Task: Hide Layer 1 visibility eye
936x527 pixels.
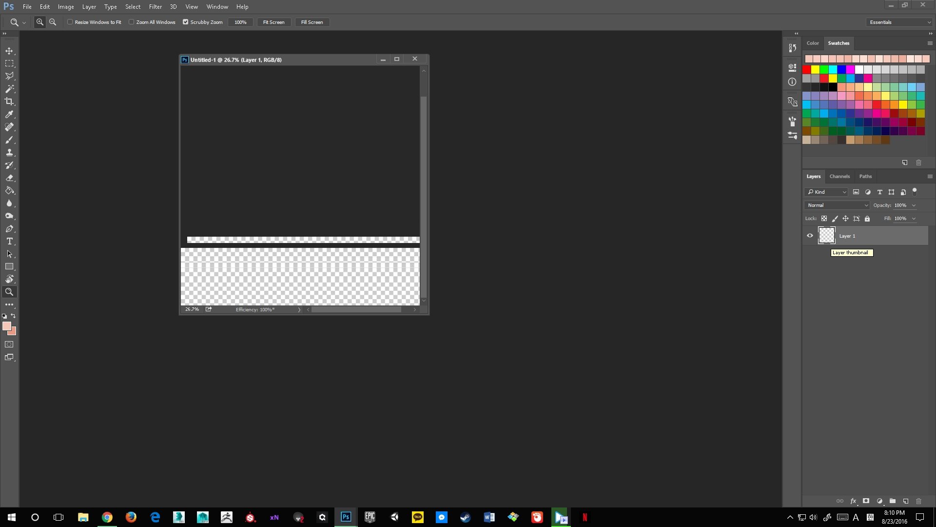Action: pos(810,236)
